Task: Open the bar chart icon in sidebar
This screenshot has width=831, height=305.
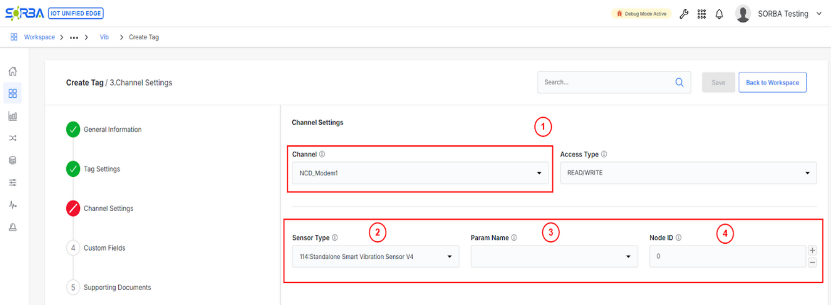Action: (13, 116)
